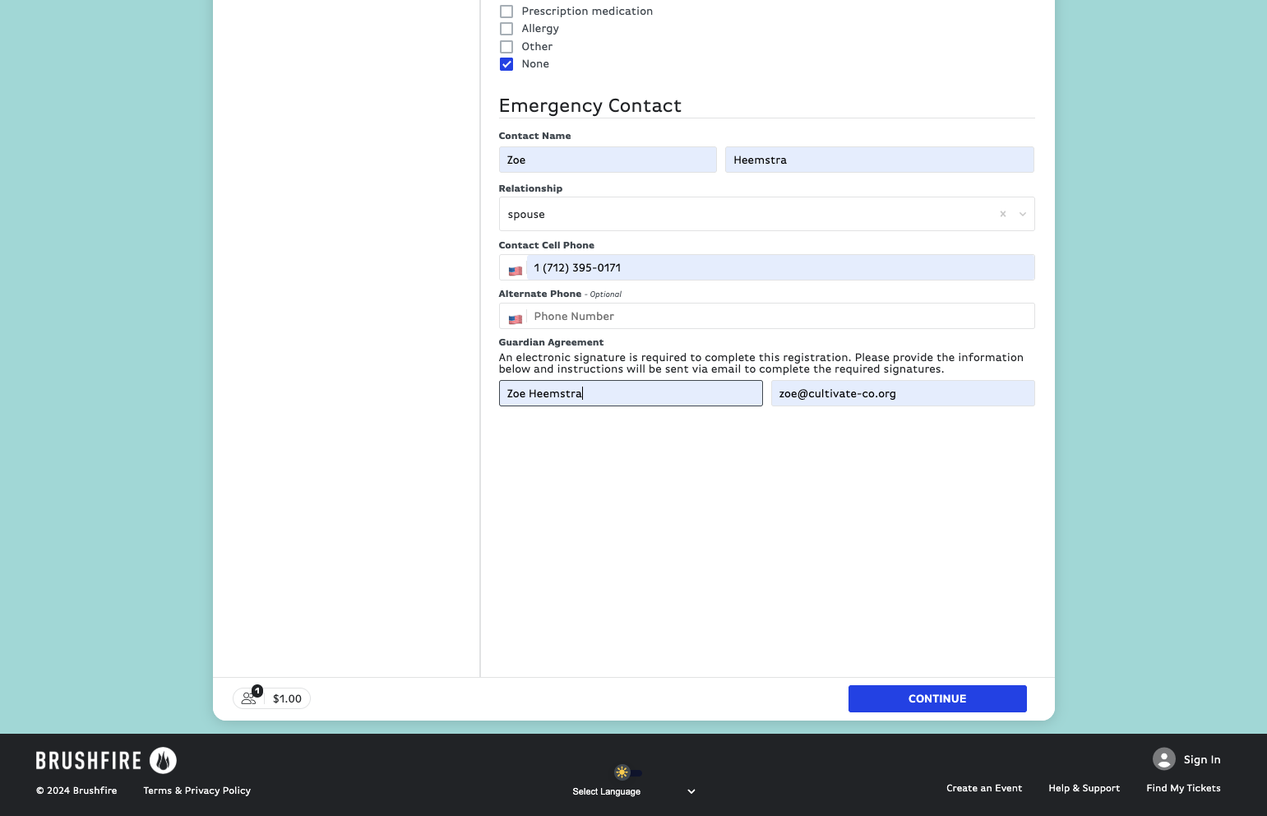Screen dimensions: 1267x816
Task: Clear the Relationship selection with the x icon
Action: (x=1003, y=214)
